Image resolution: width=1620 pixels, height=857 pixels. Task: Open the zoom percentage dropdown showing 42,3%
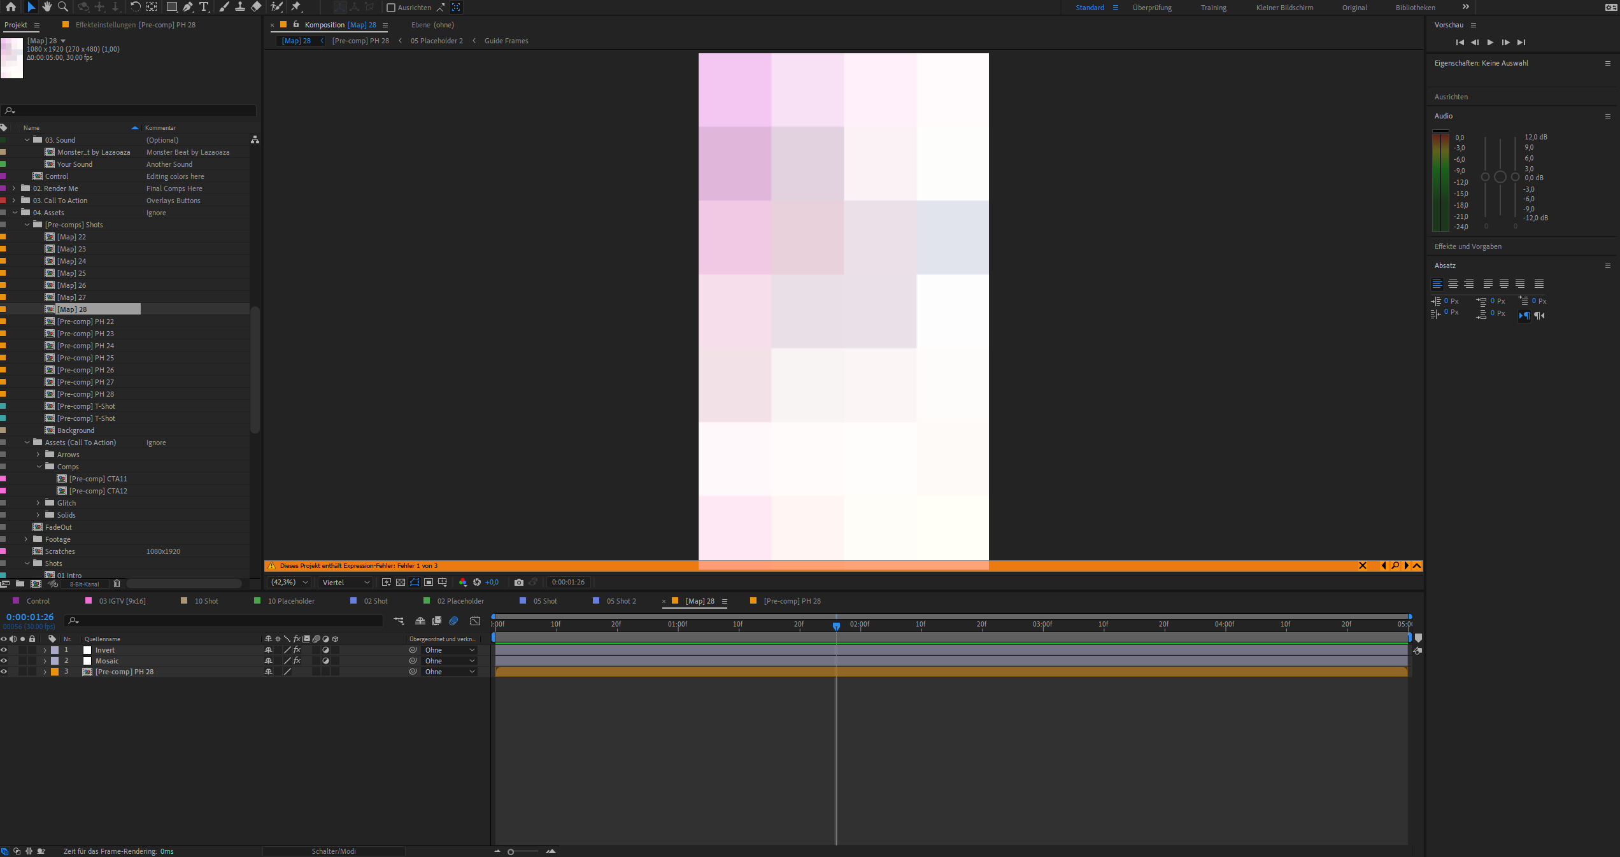(x=288, y=582)
